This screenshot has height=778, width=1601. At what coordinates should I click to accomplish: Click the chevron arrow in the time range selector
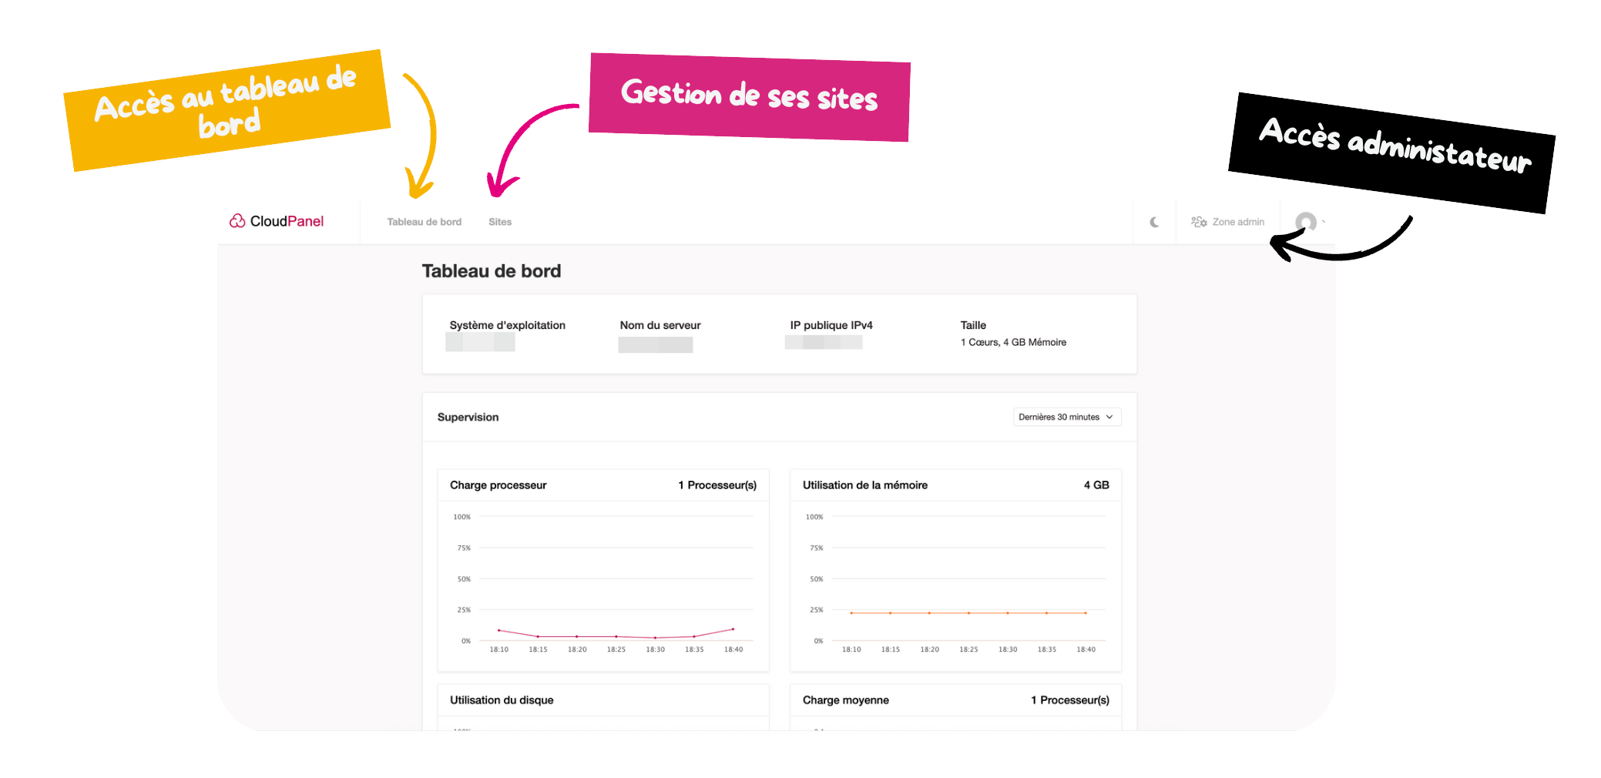coord(1109,417)
